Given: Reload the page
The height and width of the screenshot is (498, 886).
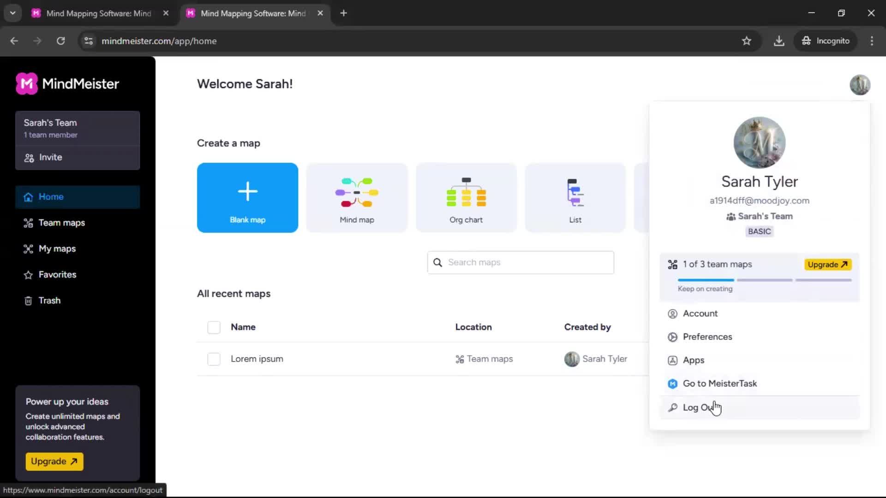Looking at the screenshot, I should (60, 41).
